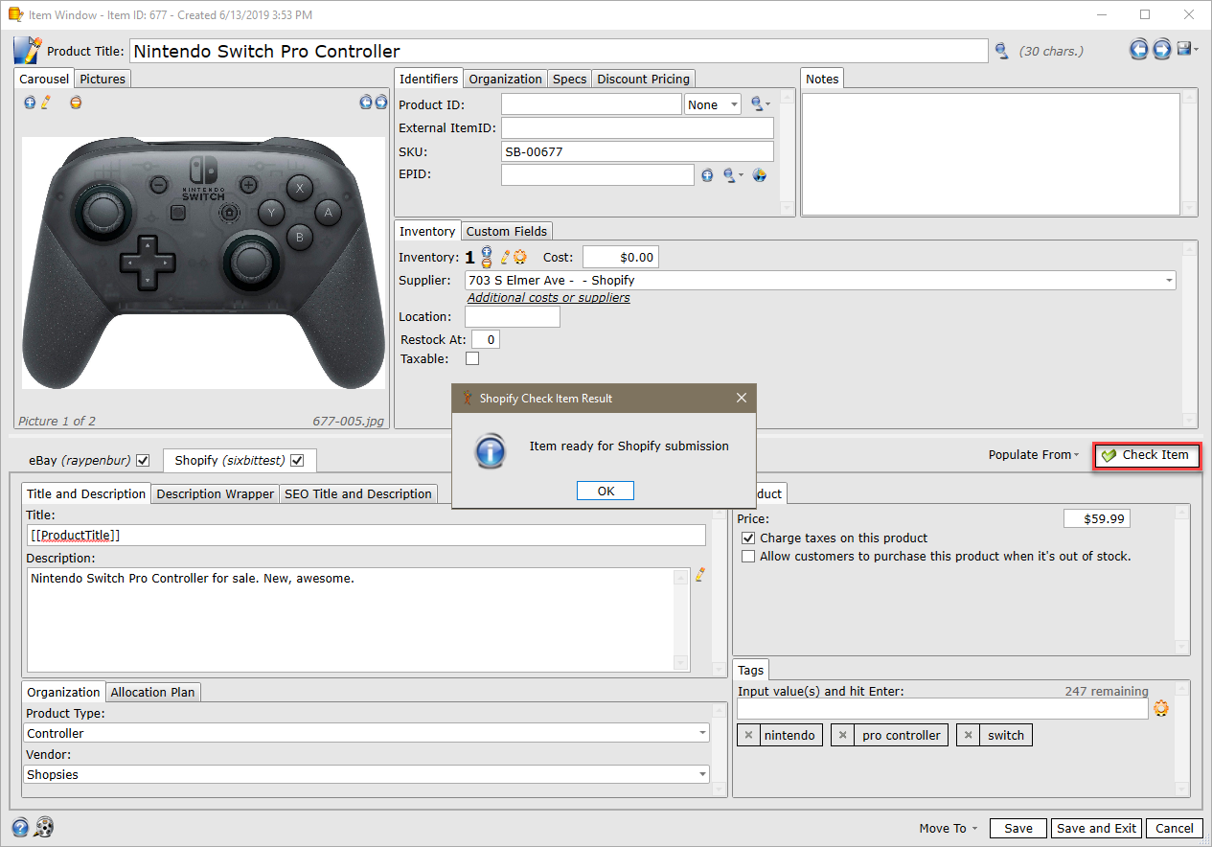Click the film reel icon at bottom left
Screen dimensions: 1212x847
pyautogui.click(x=44, y=827)
